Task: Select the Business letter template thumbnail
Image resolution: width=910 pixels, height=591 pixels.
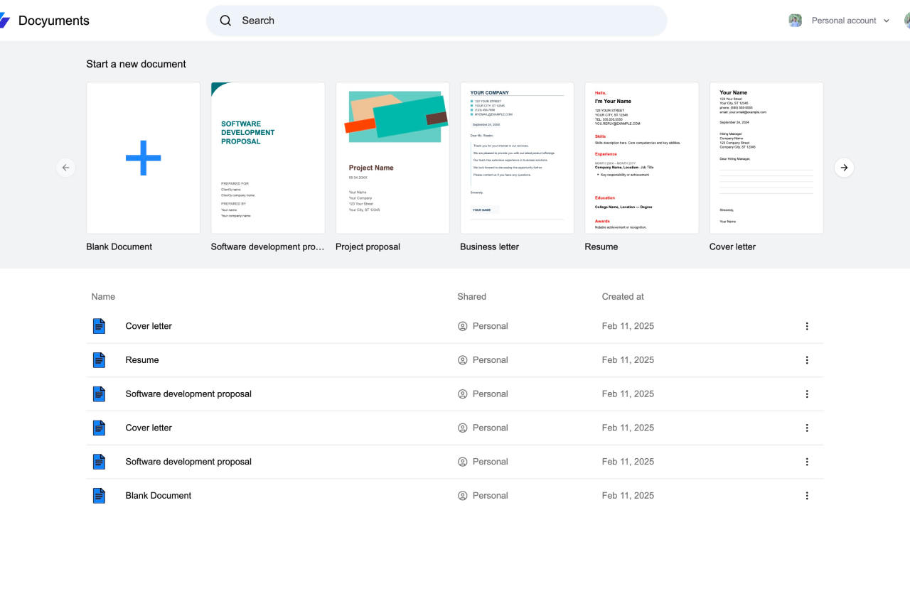Action: coord(517,158)
